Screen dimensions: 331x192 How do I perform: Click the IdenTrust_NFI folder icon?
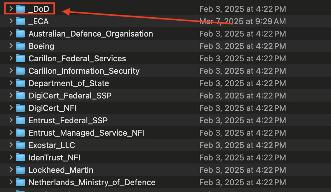[20, 158]
